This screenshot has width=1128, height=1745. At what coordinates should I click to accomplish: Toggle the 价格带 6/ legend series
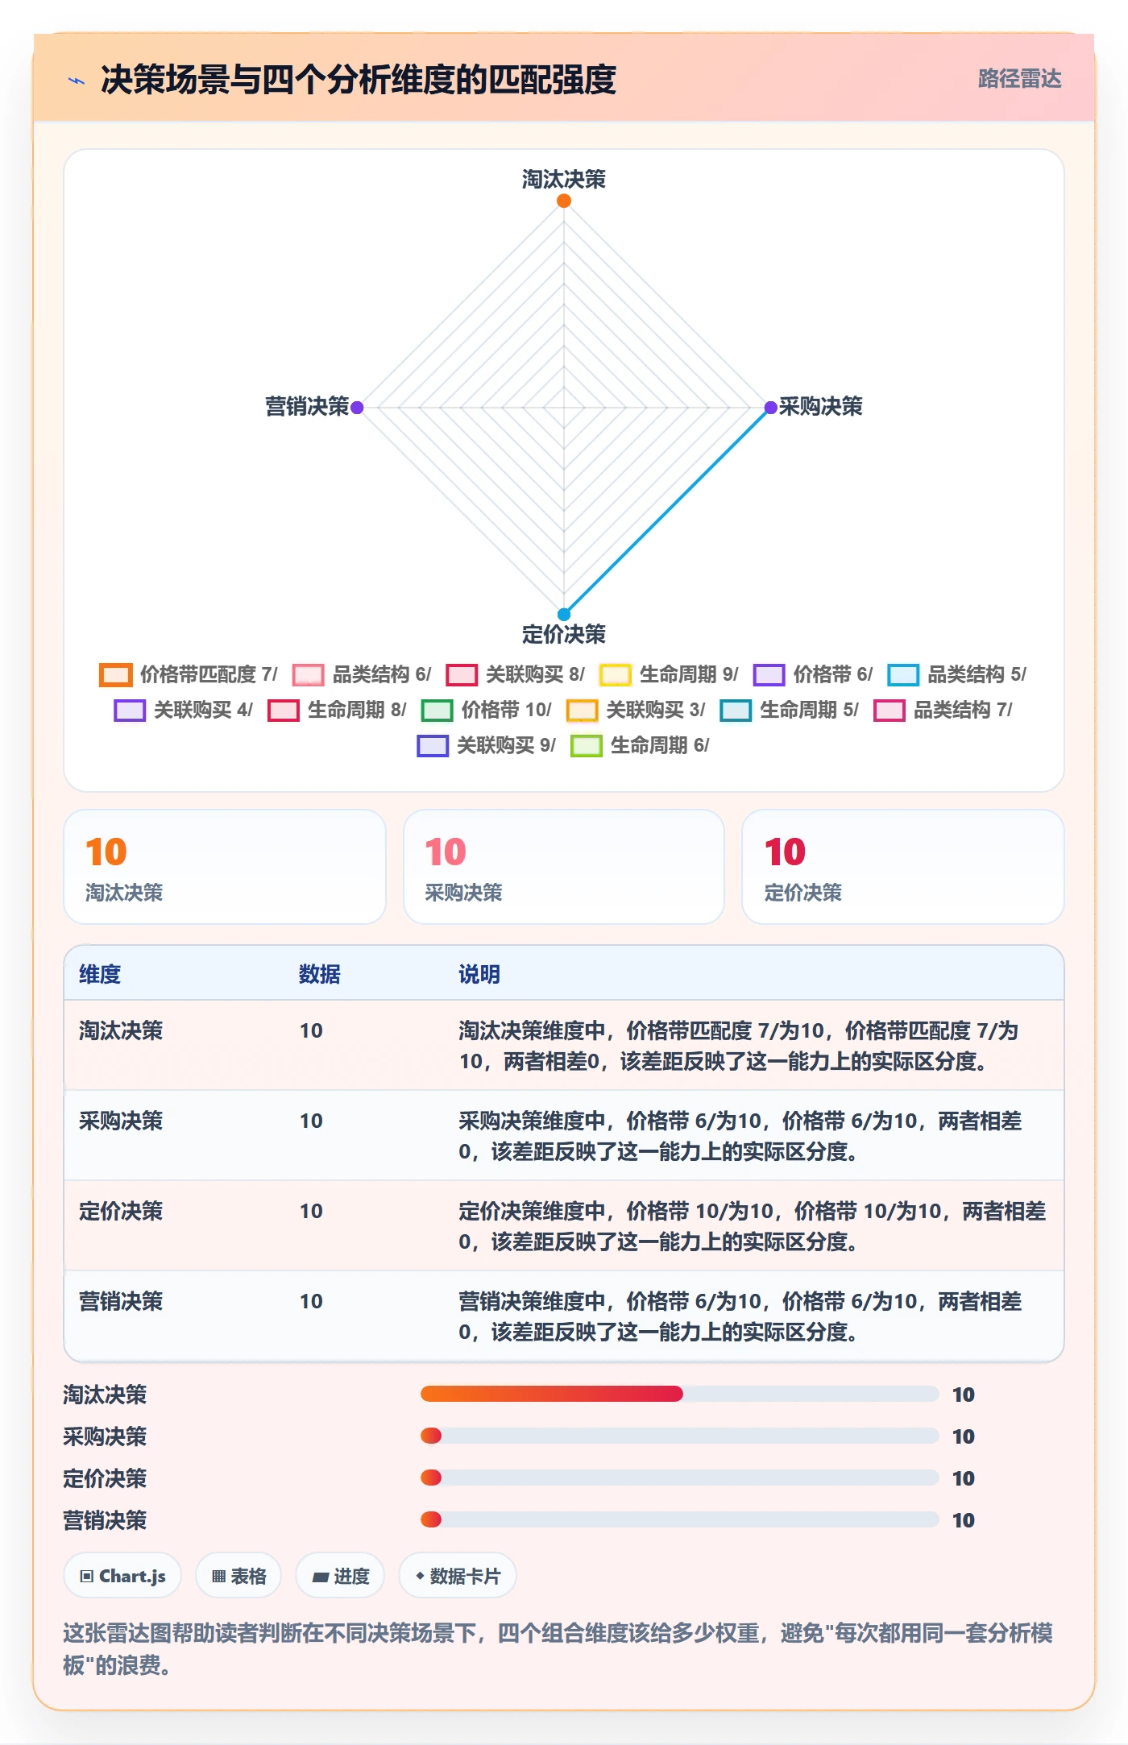tap(813, 674)
